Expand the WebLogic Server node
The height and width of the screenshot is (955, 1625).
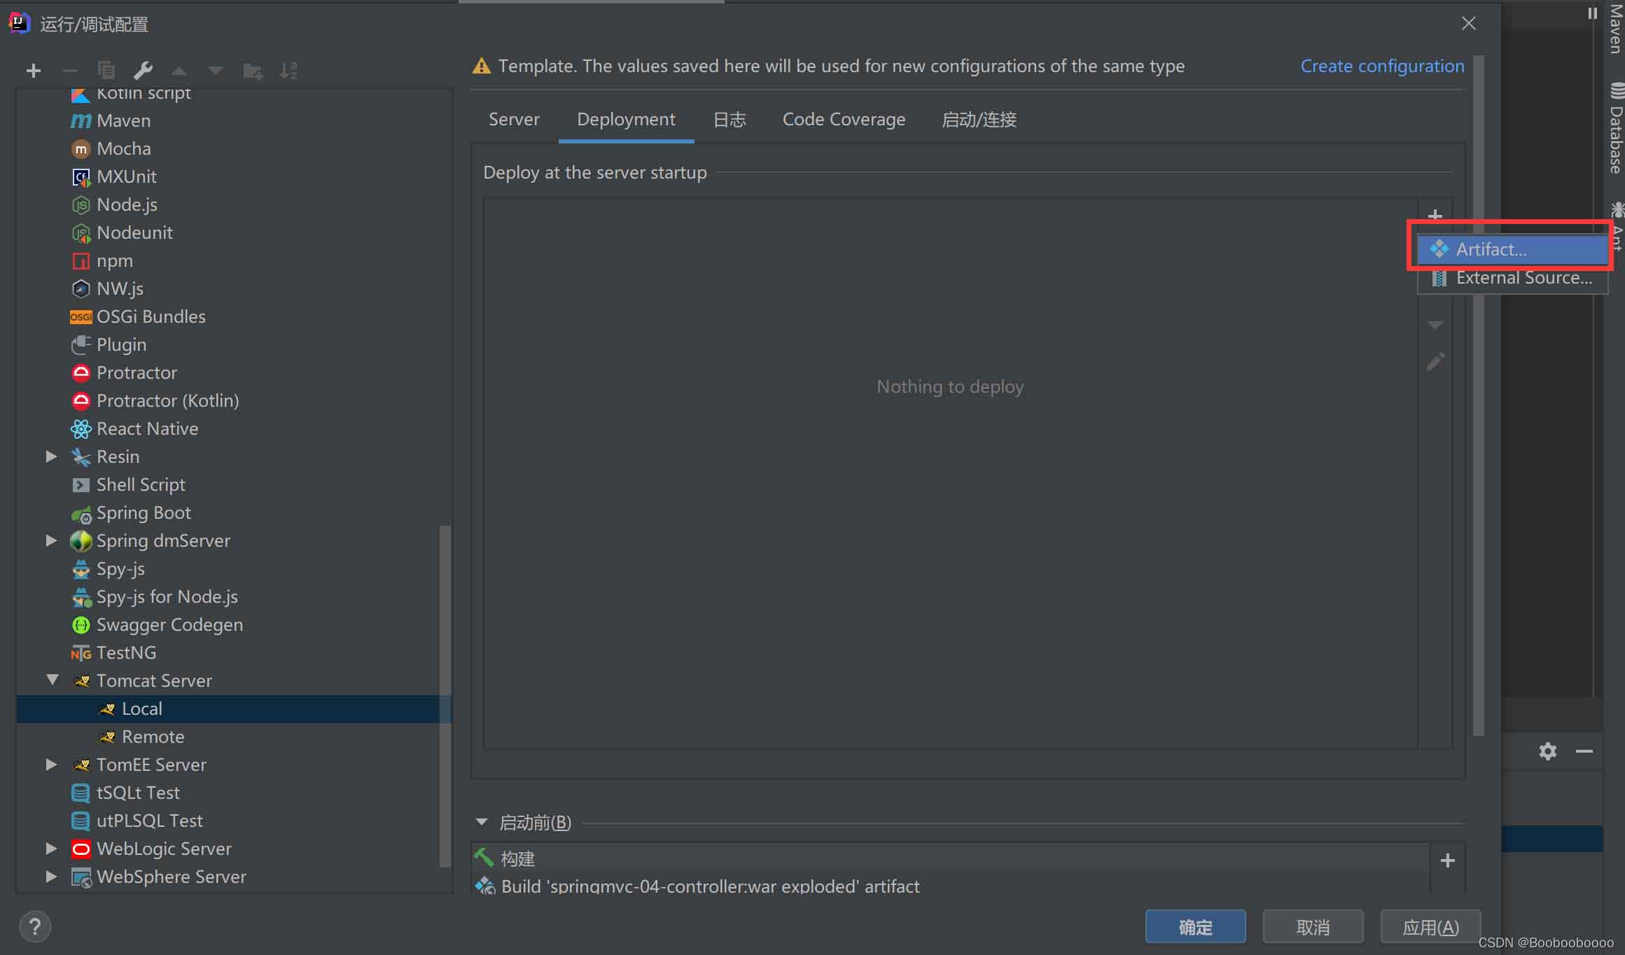click(51, 849)
